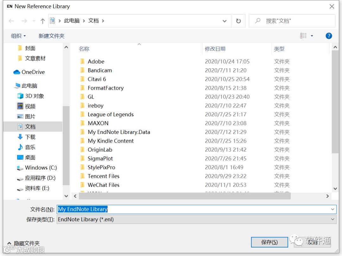The height and width of the screenshot is (256, 342).
Task: Select My Kindle Content folder icon
Action: [x=82, y=141]
